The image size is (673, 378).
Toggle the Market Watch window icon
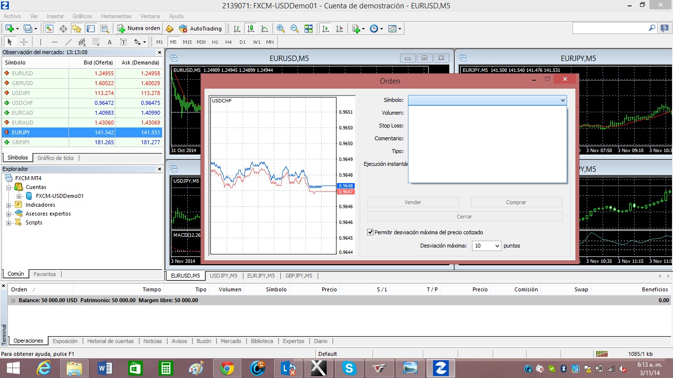pos(49,29)
